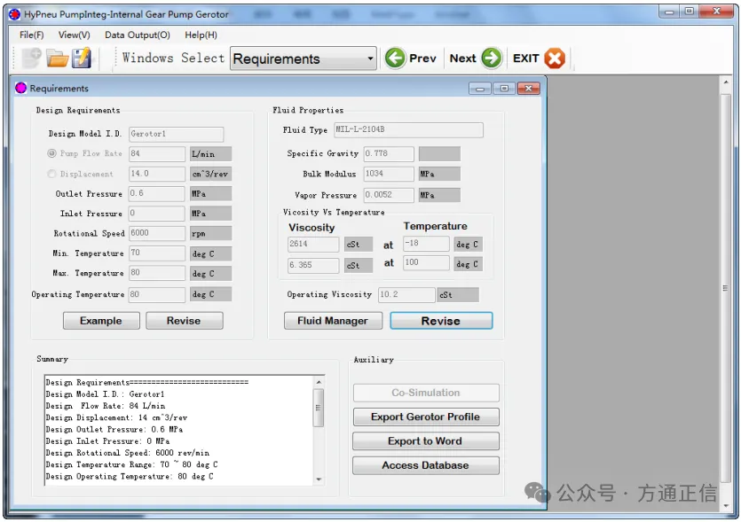Click the green Prev arrow icon
The height and width of the screenshot is (522, 741).
coord(395,58)
